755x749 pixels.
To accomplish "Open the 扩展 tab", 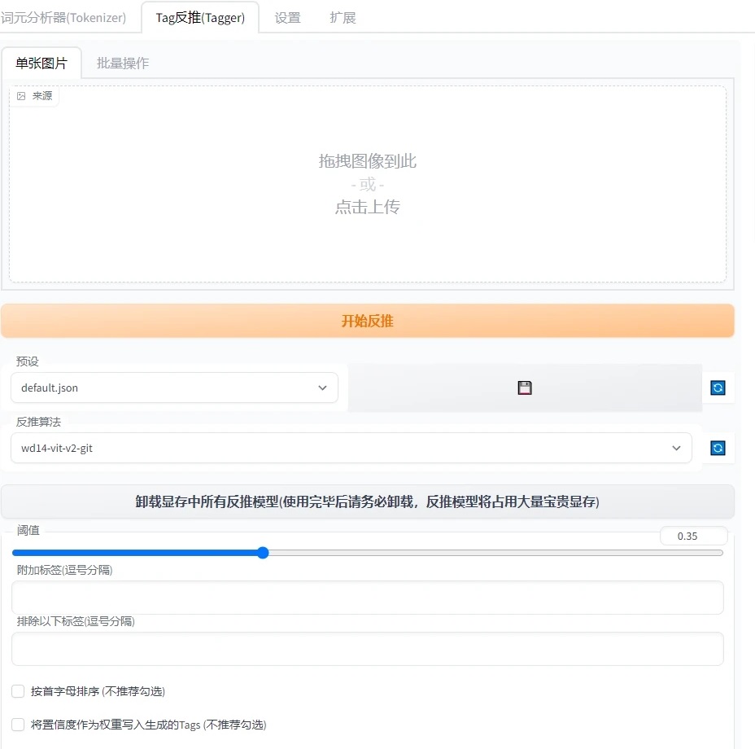I will pyautogui.click(x=343, y=16).
